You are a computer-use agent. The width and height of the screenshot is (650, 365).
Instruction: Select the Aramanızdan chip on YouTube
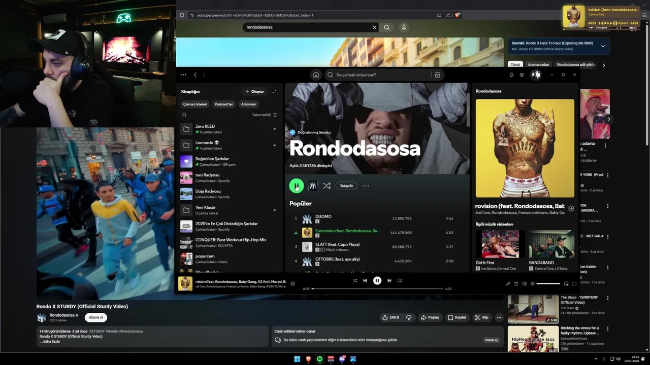(x=538, y=65)
